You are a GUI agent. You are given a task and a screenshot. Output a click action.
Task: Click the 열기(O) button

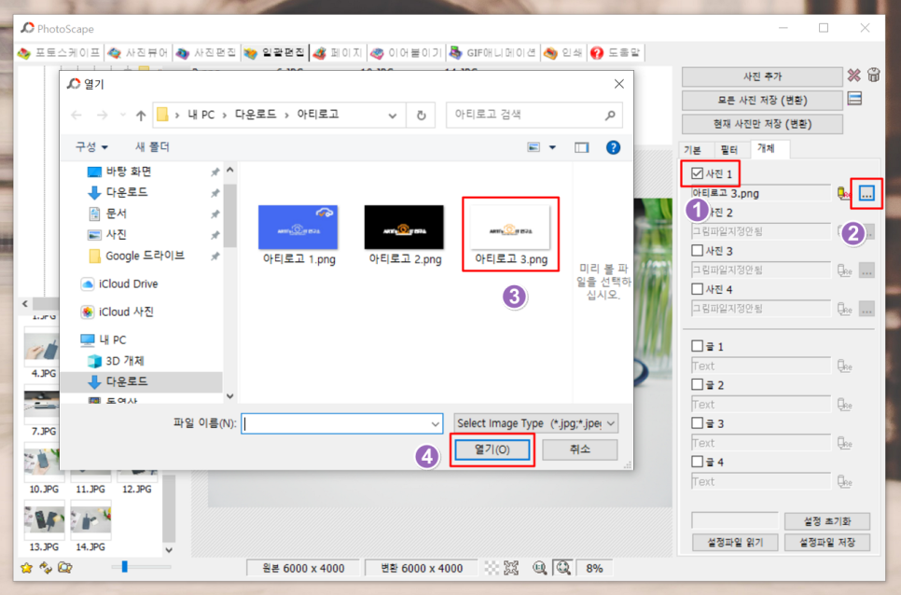coord(492,450)
